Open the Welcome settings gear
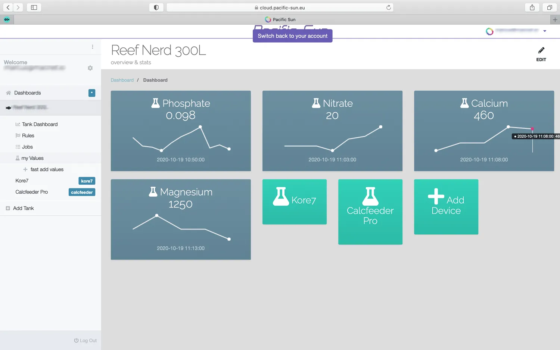This screenshot has width=560, height=350. click(90, 68)
